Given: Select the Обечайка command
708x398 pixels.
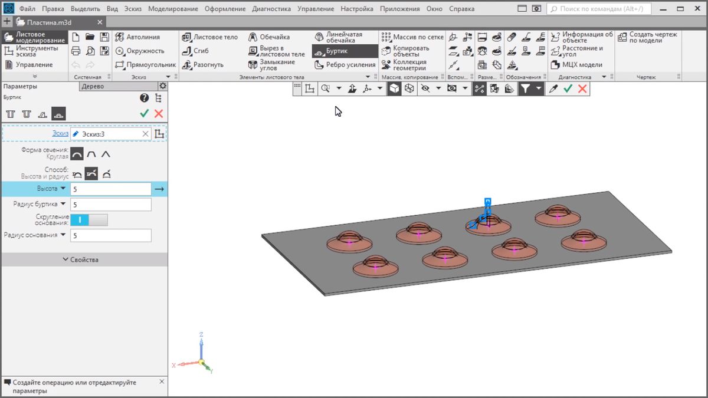Looking at the screenshot, I should [269, 37].
